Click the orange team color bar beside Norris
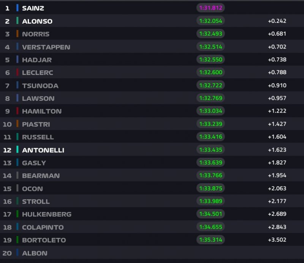This screenshot has width=304, height=263. (17, 34)
